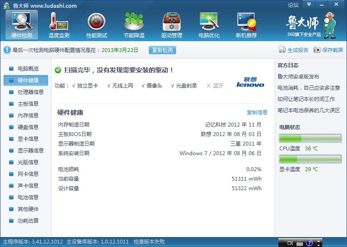Click the 检查版本失败 status text

point(149,242)
